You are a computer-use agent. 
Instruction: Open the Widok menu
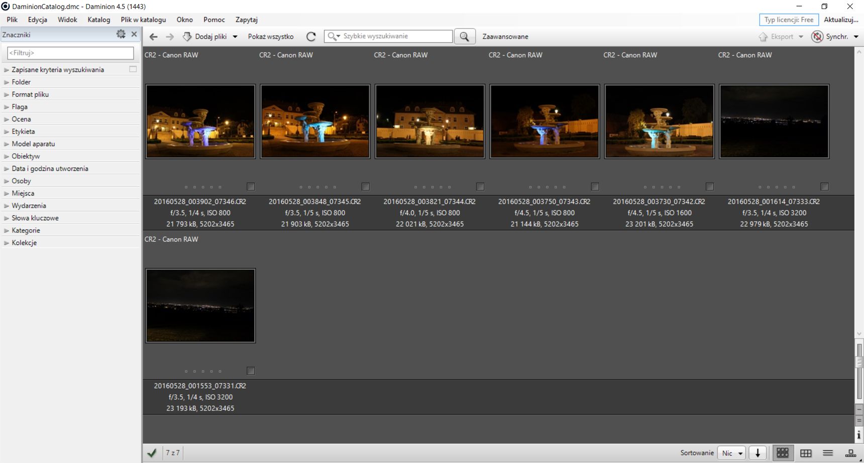(67, 20)
